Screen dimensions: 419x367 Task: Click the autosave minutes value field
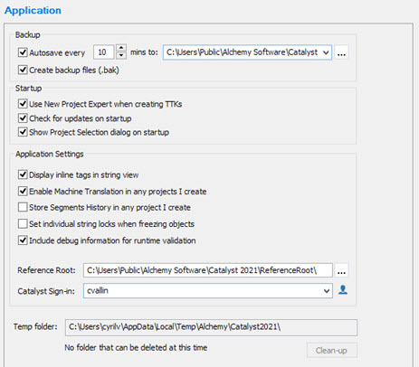point(104,52)
